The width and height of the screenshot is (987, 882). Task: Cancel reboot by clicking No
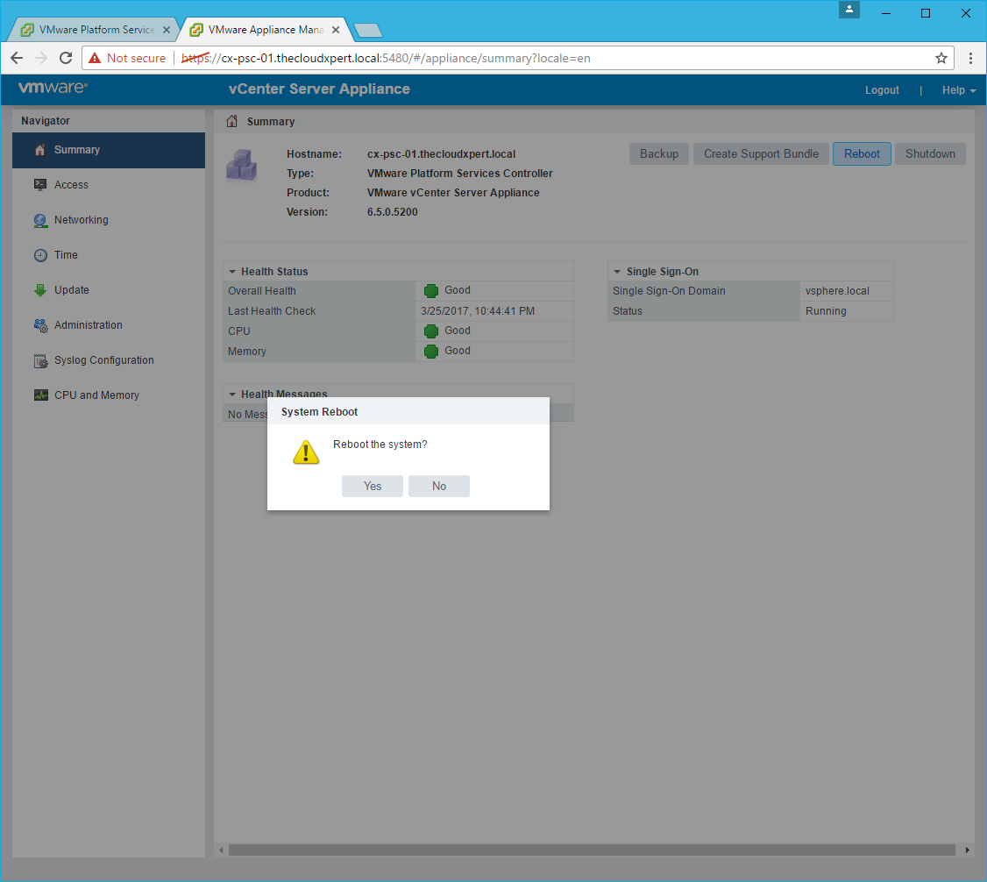pyautogui.click(x=439, y=486)
